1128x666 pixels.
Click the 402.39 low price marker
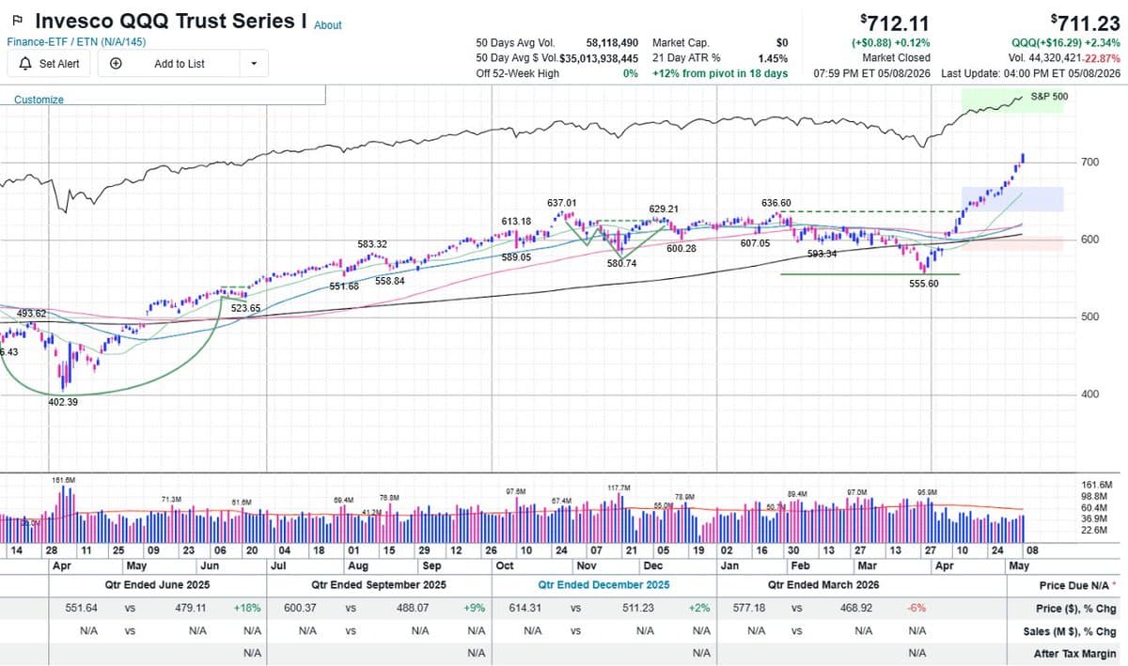pyautogui.click(x=64, y=401)
